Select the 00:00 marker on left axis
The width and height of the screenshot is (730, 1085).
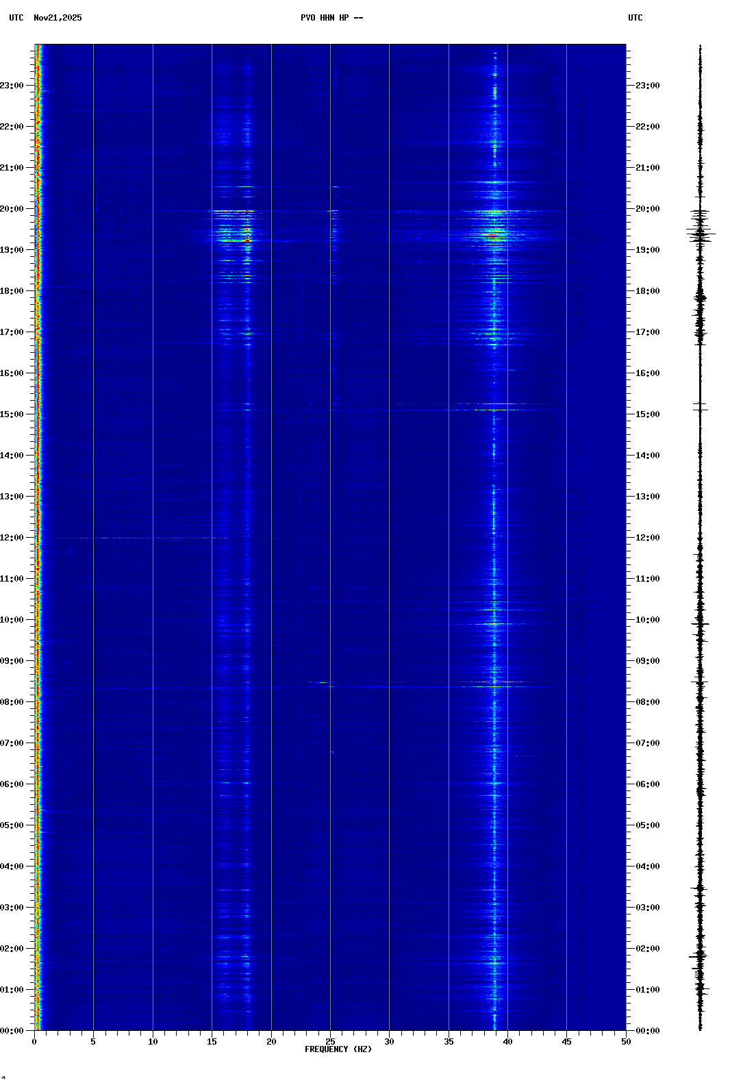pyautogui.click(x=12, y=1031)
